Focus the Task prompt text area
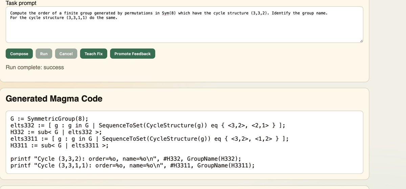 pos(184,25)
